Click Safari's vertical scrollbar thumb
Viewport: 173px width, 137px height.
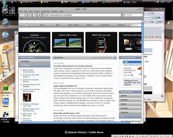[x=142, y=37]
